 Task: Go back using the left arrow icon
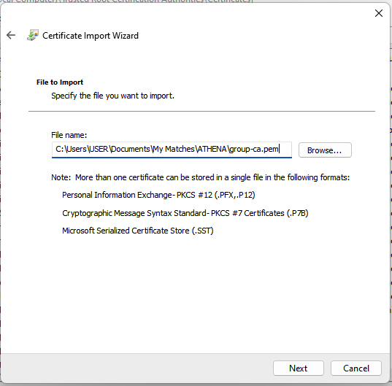11,35
